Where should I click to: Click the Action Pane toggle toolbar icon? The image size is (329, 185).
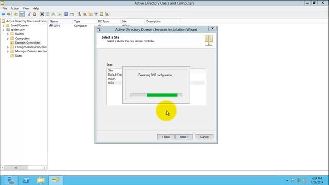coord(72,14)
